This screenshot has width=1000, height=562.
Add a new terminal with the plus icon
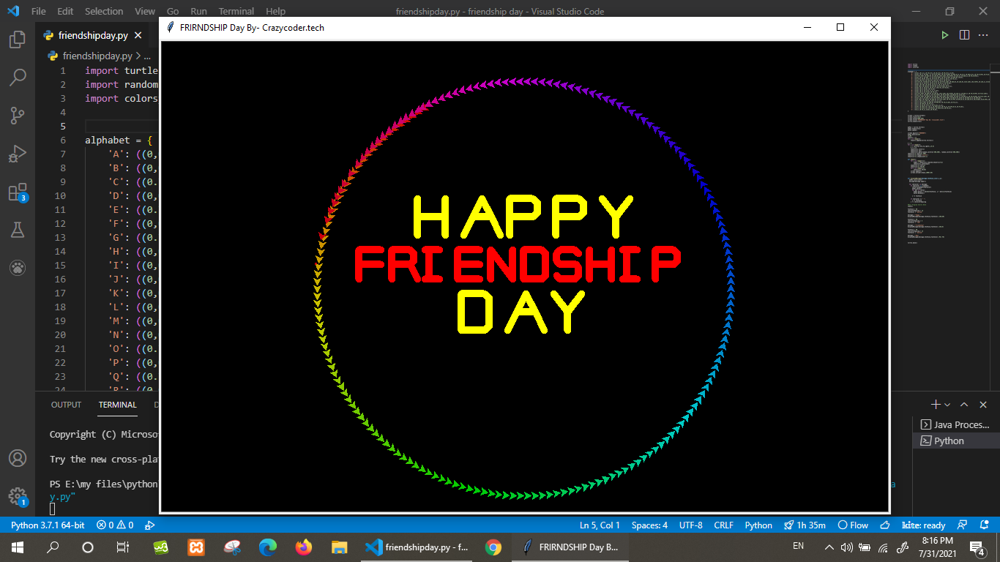[x=935, y=404]
